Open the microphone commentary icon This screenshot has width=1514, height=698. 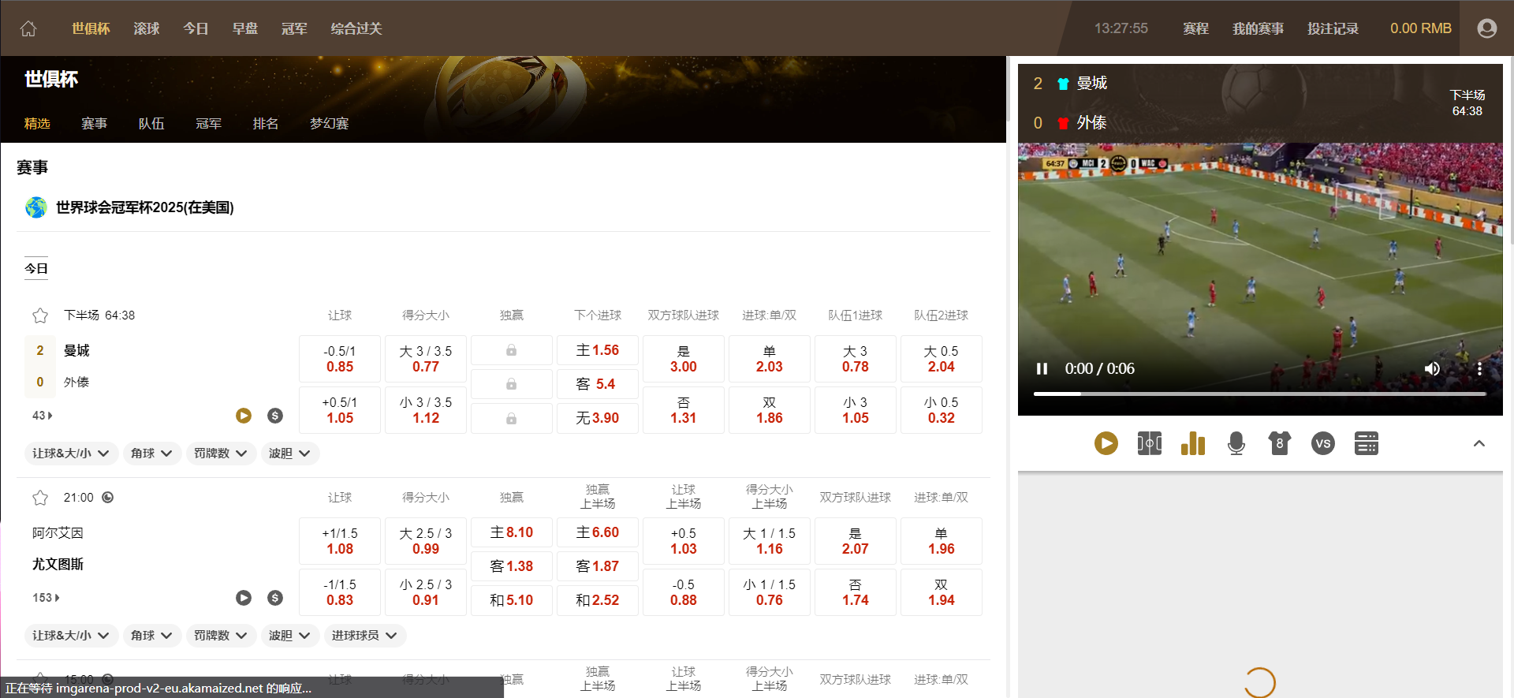1236,444
